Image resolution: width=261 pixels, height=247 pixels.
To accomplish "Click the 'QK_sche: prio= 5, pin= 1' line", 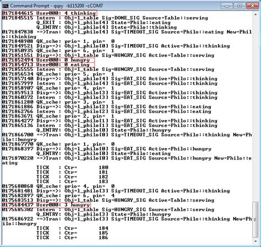I will 58,74.
